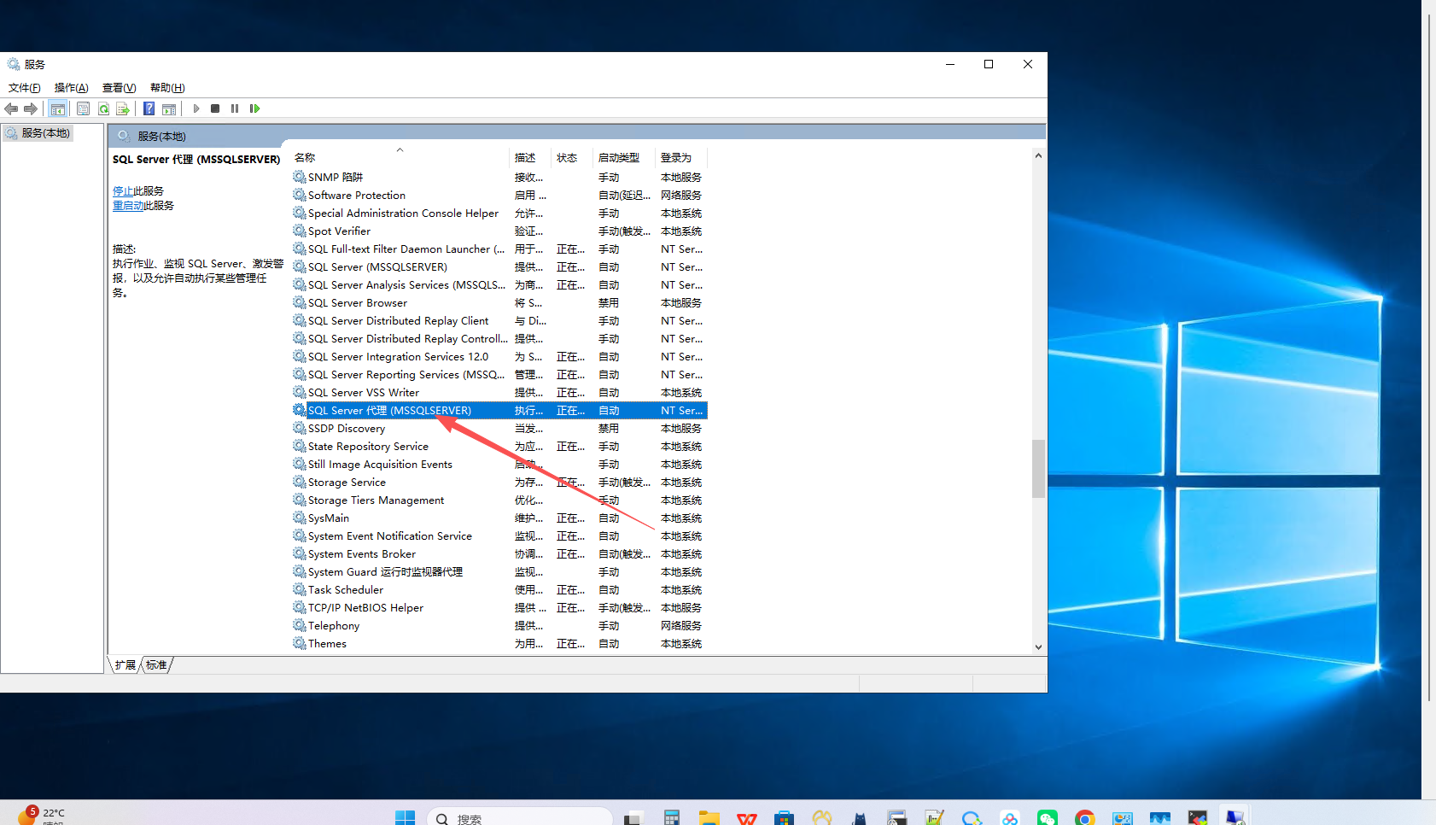This screenshot has height=825, width=1436.
Task: Select the System Events Broker service
Action: [499, 554]
